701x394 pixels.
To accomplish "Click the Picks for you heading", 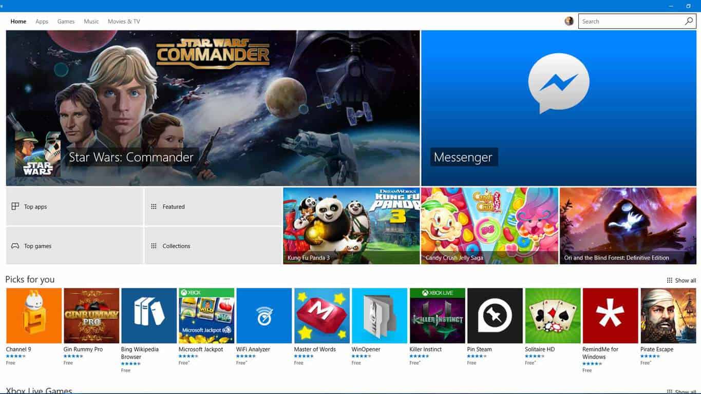I will coord(30,280).
